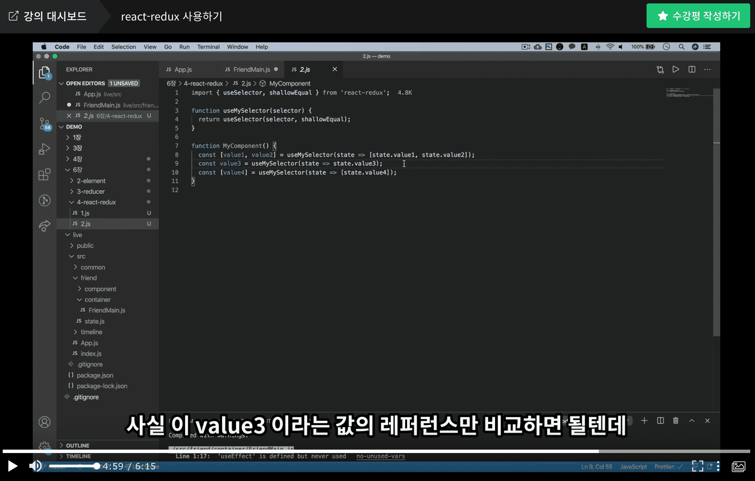Viewport: 755px width, 481px height.
Task: Add a new terminal with the plus icon
Action: point(644,421)
